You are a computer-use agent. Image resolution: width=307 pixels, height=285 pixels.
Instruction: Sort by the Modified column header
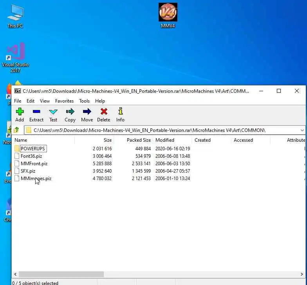tap(172, 140)
